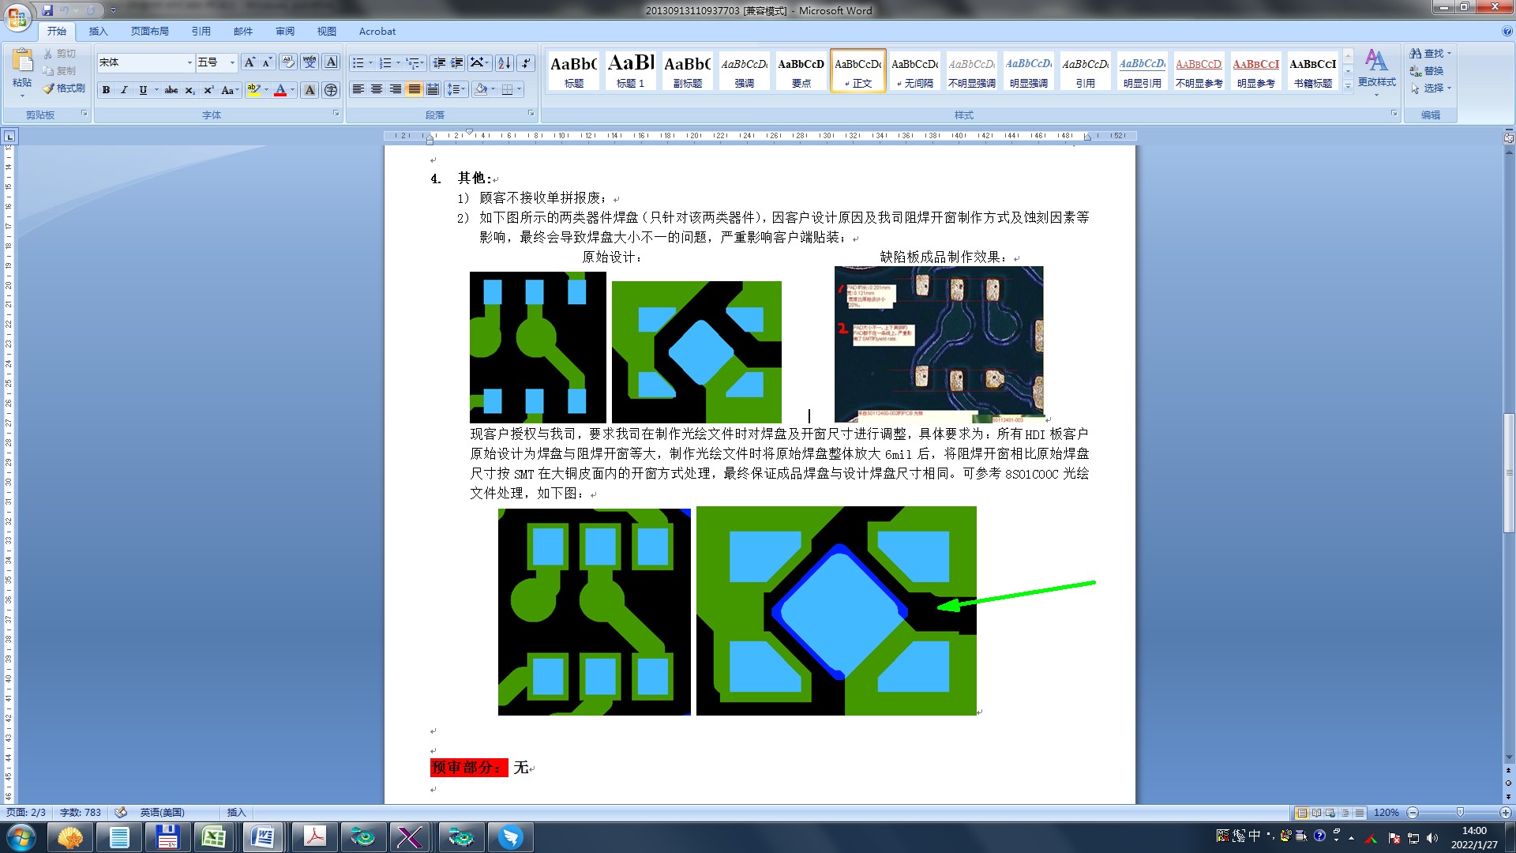Toggle italic formatting
Image resolution: width=1516 pixels, height=853 pixels.
pos(124,90)
